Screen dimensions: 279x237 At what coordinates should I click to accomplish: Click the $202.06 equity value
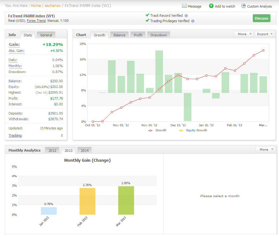(x=56, y=87)
